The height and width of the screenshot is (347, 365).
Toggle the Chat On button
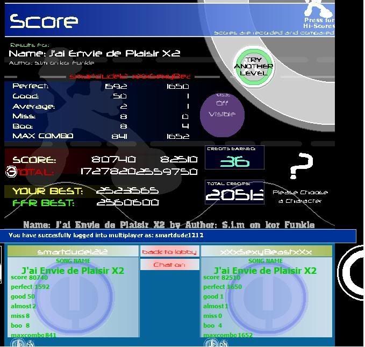[x=169, y=265]
